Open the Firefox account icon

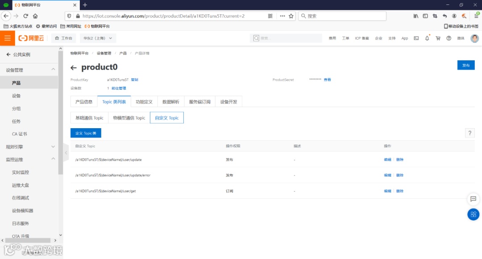454,16
